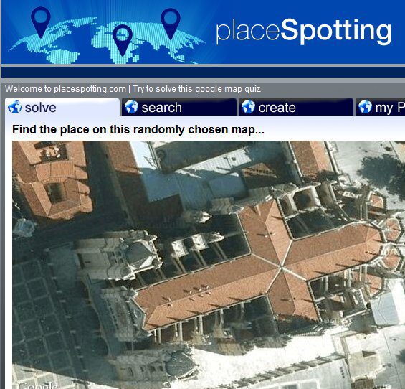This screenshot has height=389, width=405.
Task: Click the Google logo on the map
Action: tap(38, 385)
